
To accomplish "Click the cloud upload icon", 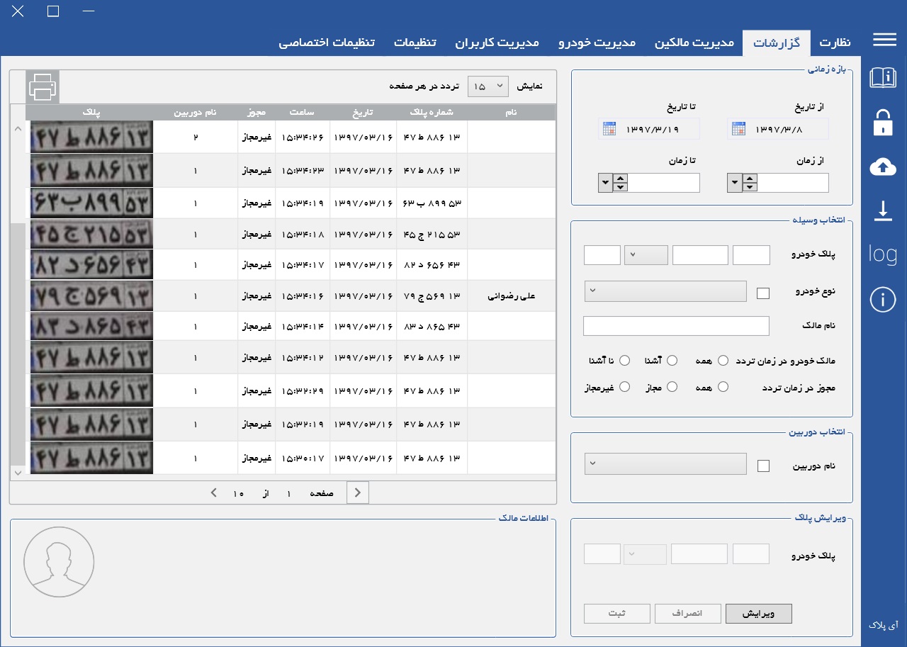I will coord(883,167).
